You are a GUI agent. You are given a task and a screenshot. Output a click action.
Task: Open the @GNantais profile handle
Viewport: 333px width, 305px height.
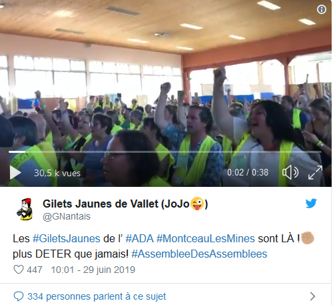67,216
